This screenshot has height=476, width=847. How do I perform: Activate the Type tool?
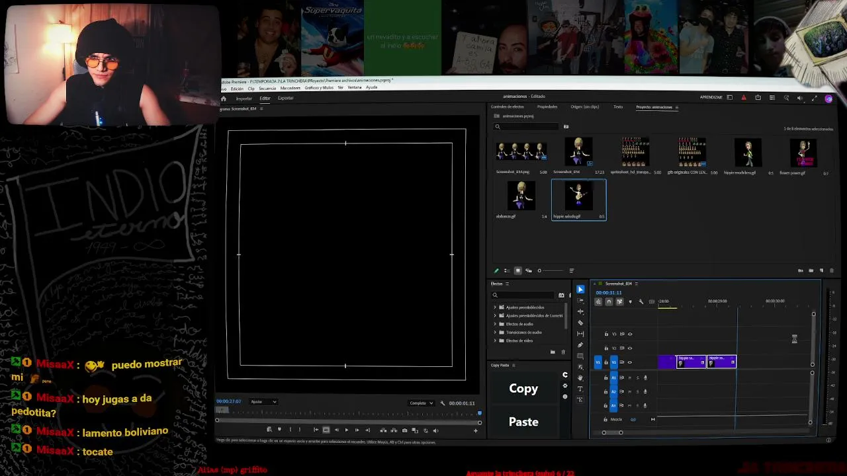(580, 389)
